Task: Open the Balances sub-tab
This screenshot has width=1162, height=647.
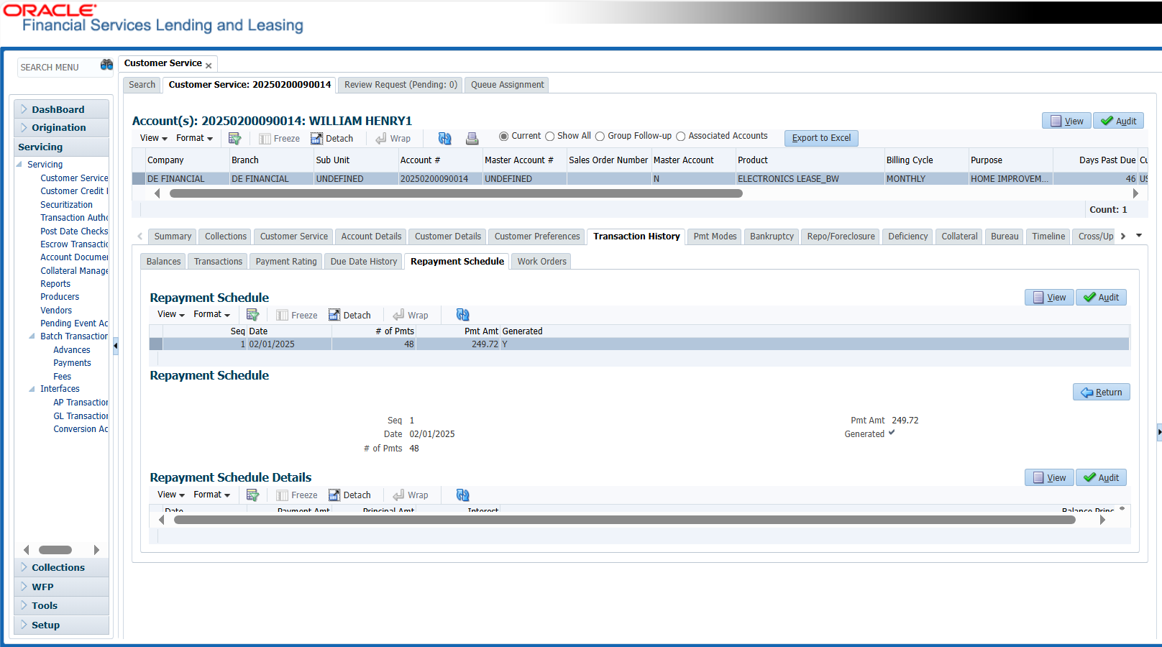Action: [x=163, y=262]
